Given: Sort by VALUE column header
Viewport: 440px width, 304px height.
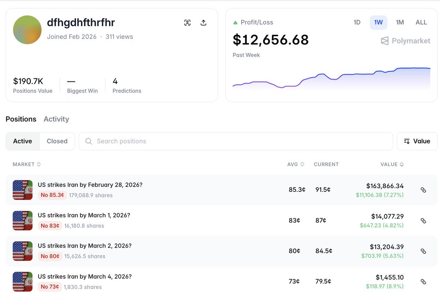Looking at the screenshot, I should tap(392, 164).
